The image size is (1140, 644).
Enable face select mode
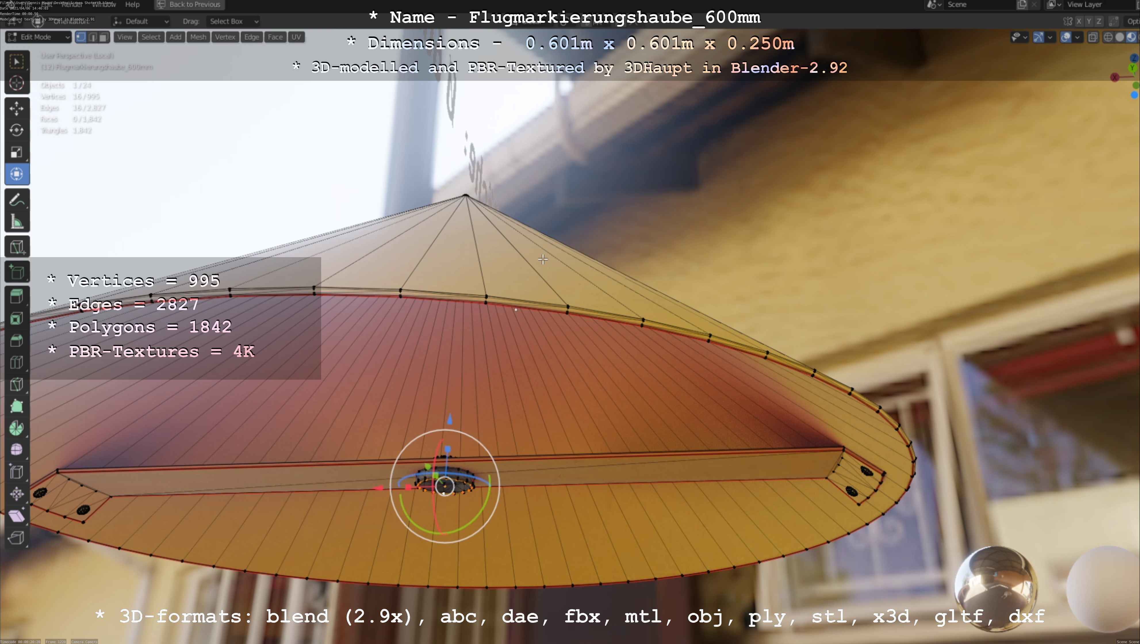point(104,37)
